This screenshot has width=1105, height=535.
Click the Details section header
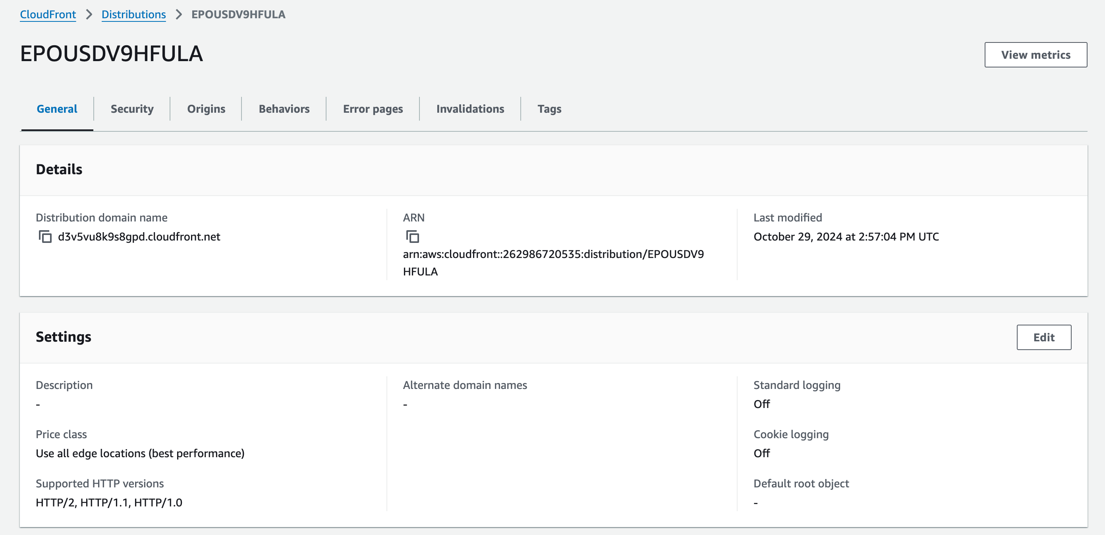59,169
